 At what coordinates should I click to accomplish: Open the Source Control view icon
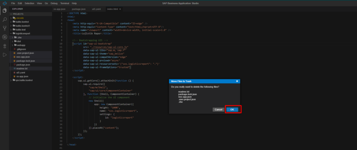point(4,28)
